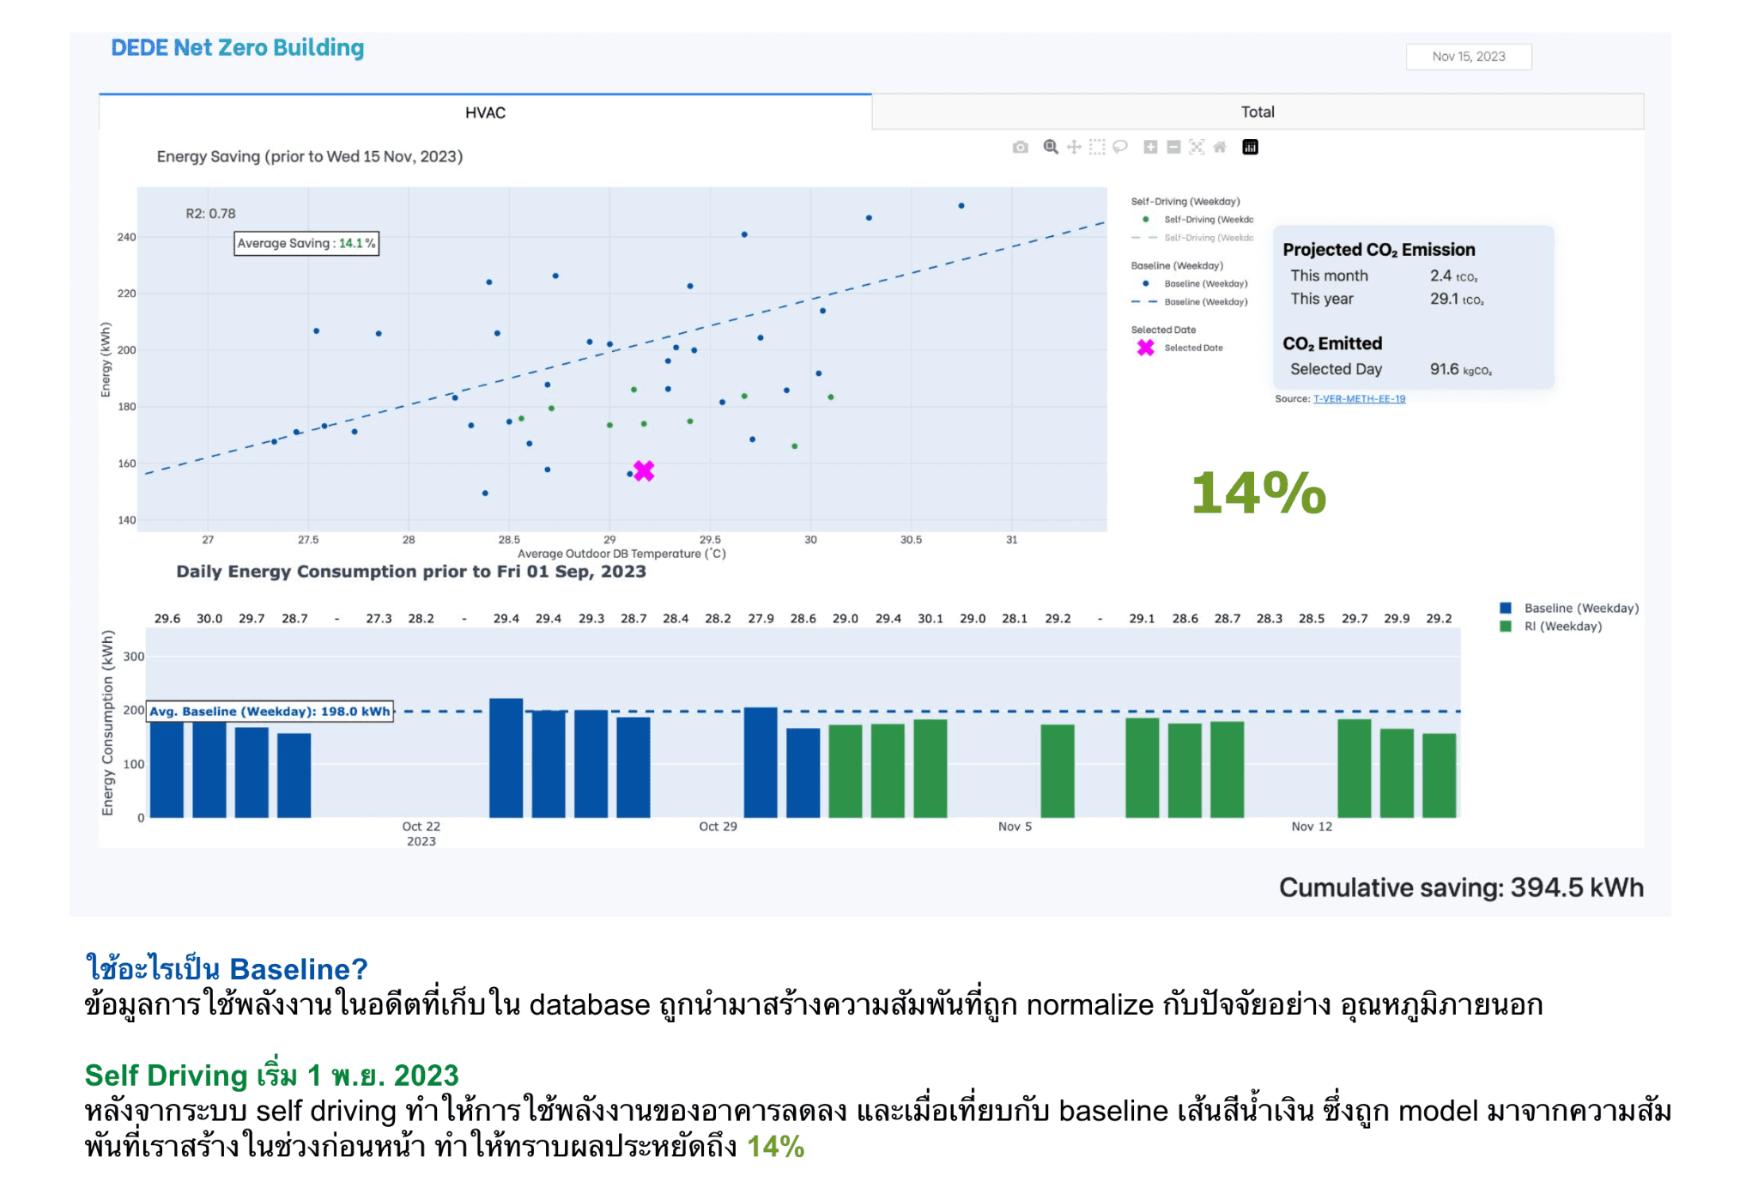The height and width of the screenshot is (1200, 1758).
Task: Click the DEDE Net Zero Building title
Action: pos(236,48)
